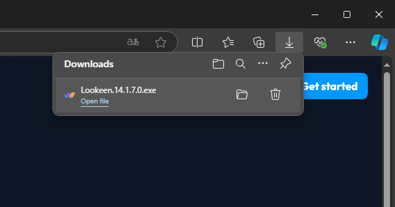Viewport: 395px width, 207px height.
Task: Click the Get started button
Action: click(x=335, y=86)
